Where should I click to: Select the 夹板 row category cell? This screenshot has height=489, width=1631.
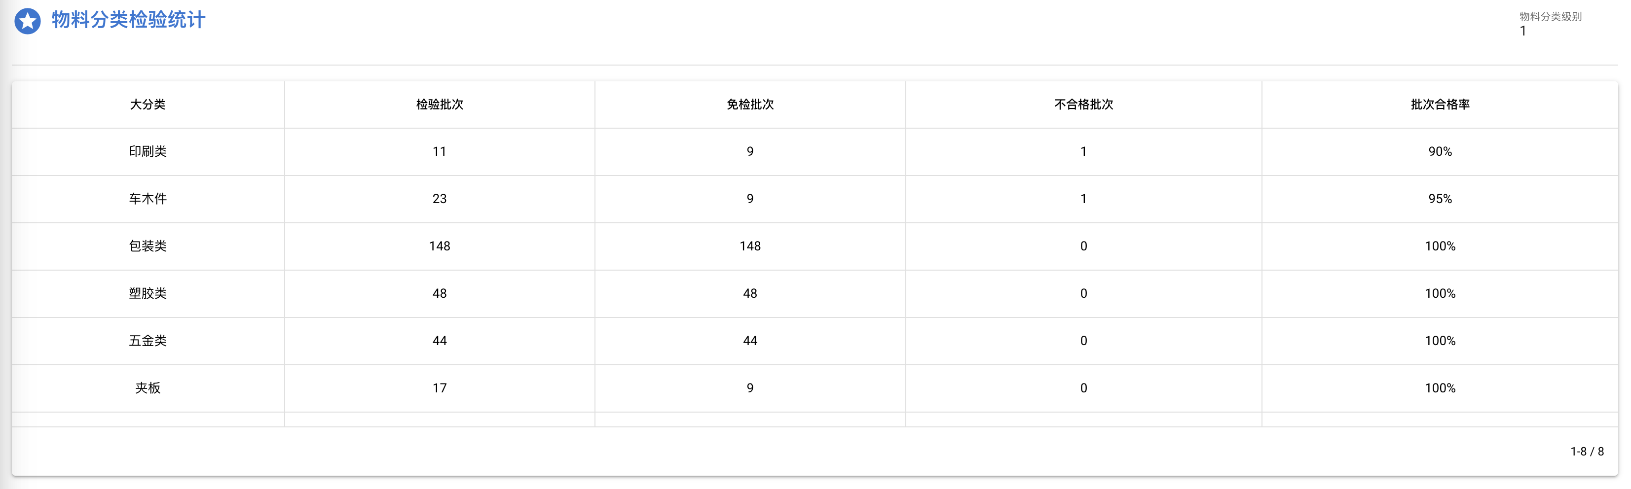point(148,388)
